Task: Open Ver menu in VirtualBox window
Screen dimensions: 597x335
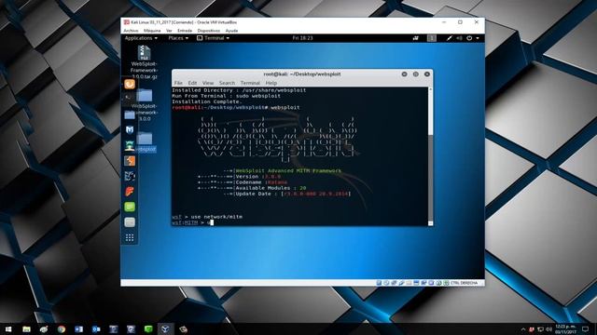Action: pos(169,31)
